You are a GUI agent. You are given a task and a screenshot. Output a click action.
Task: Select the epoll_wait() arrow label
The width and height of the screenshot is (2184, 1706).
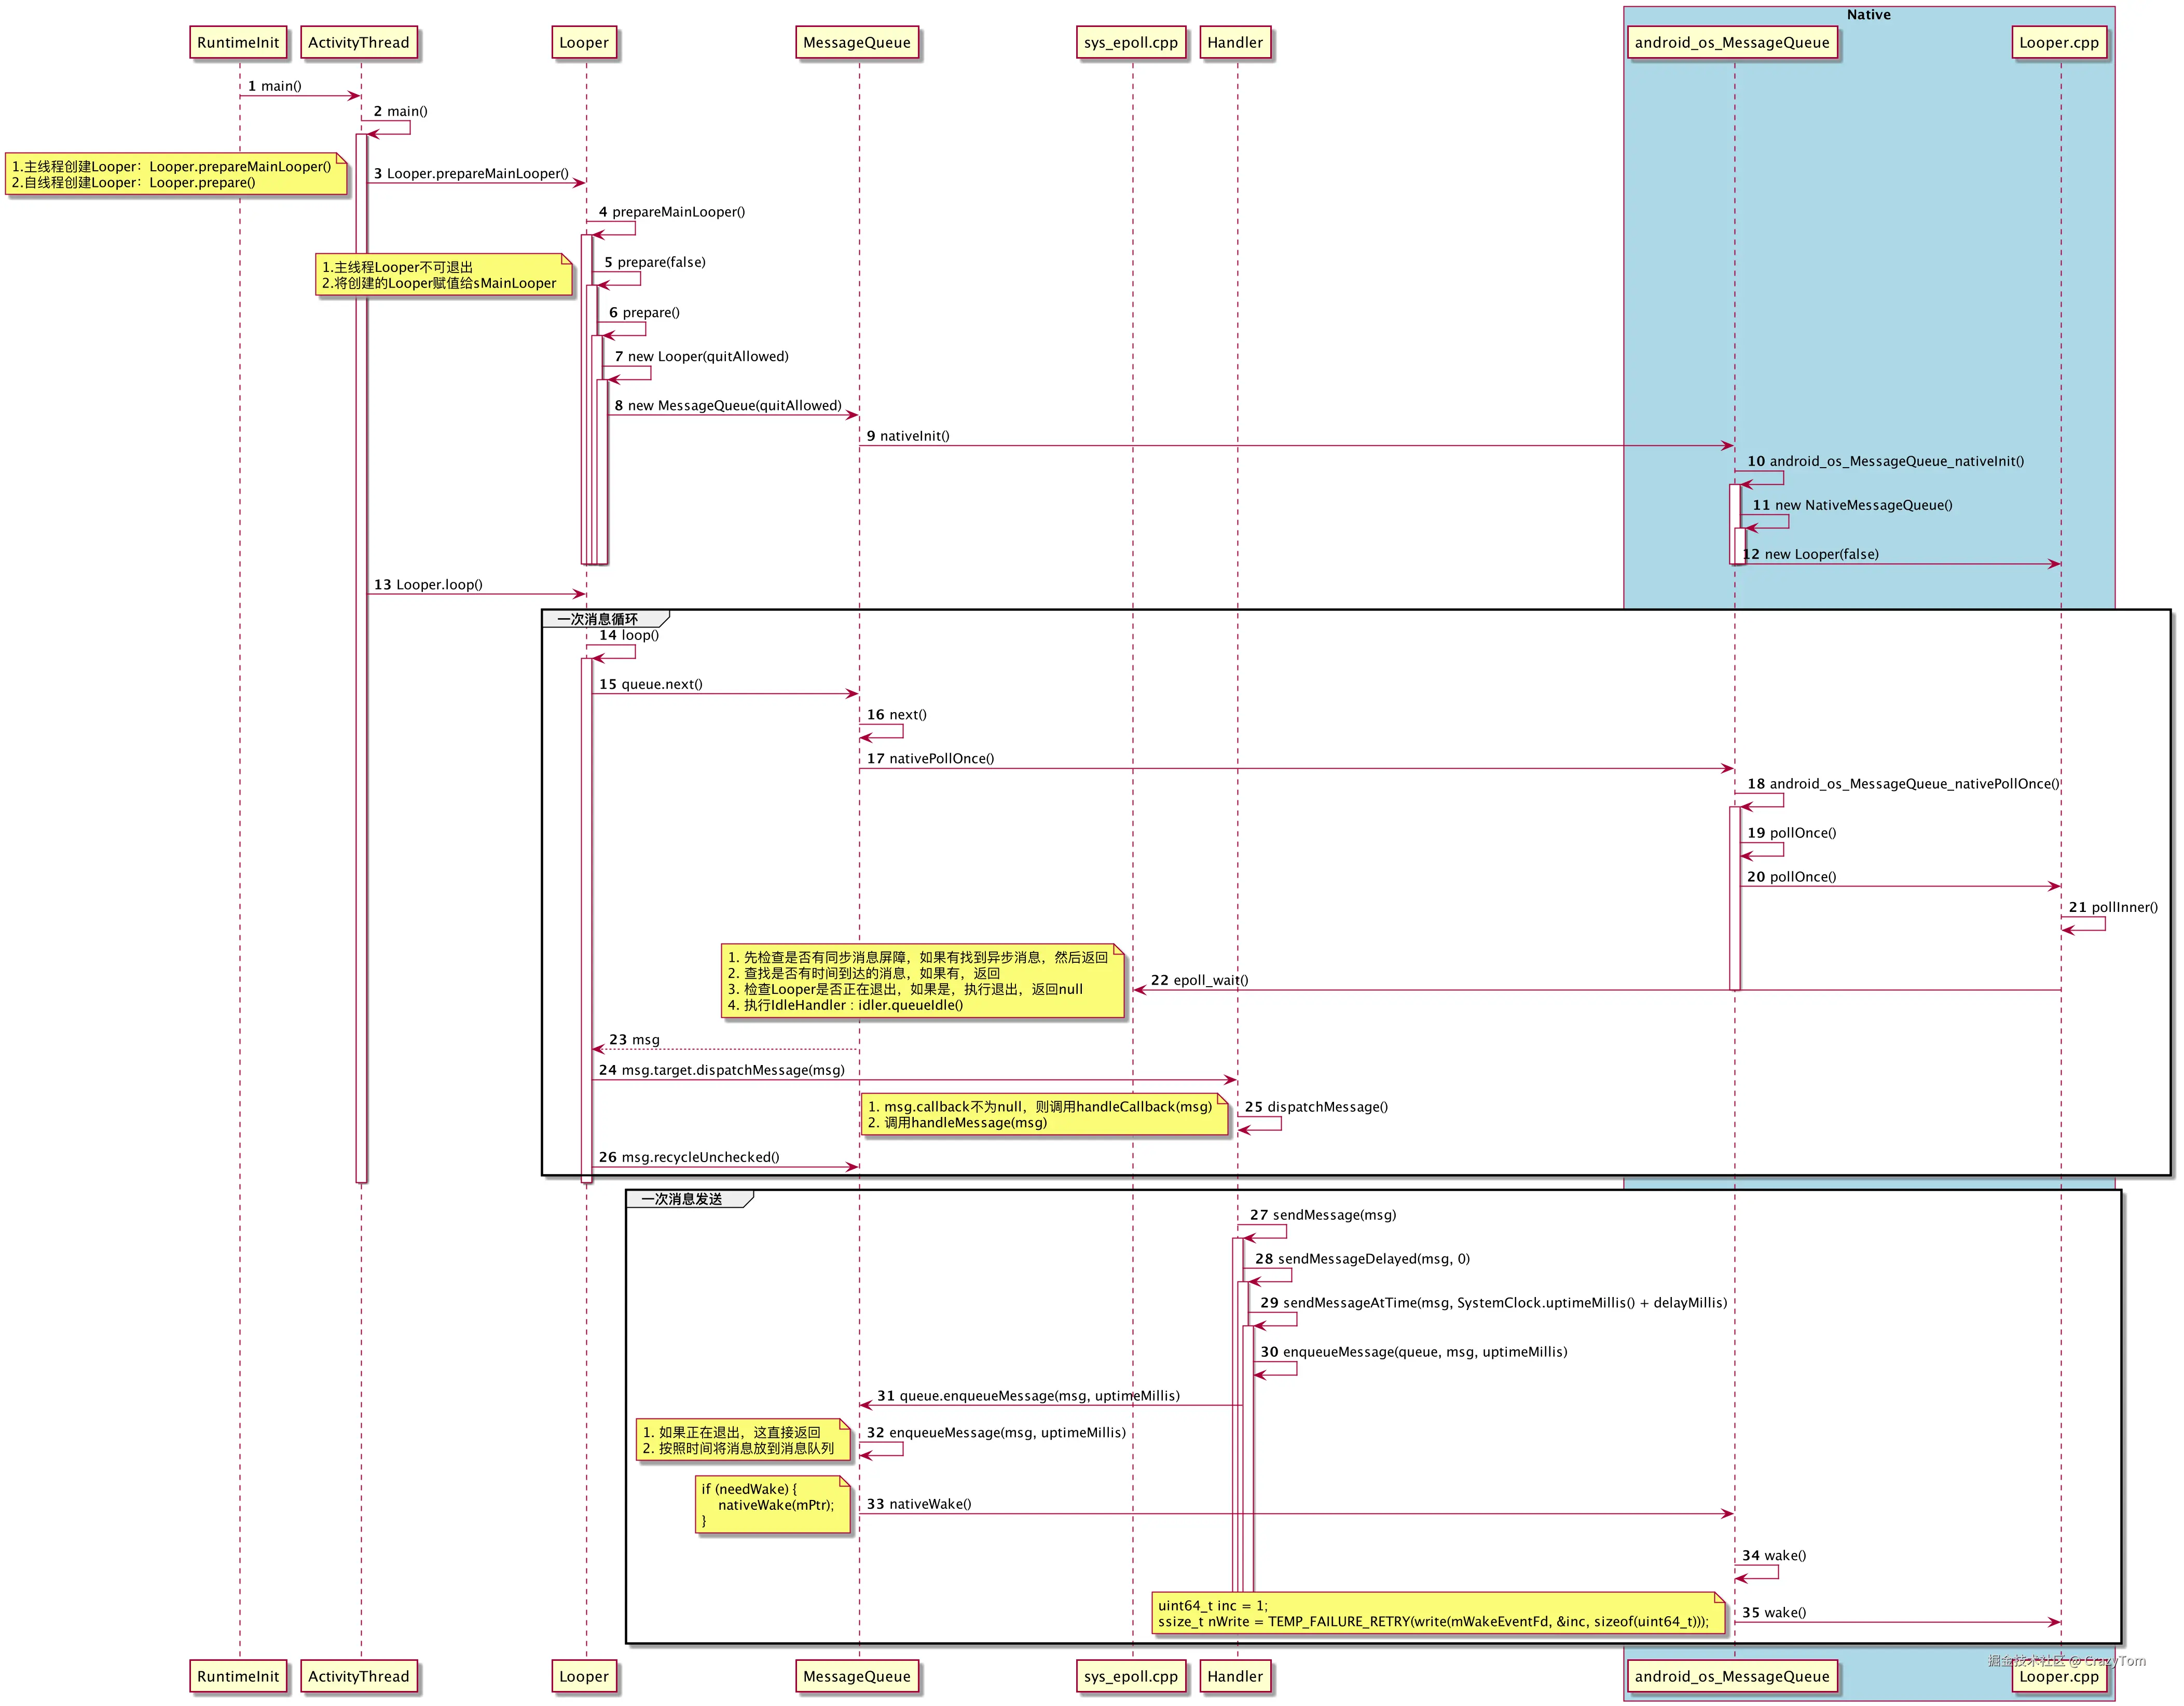1200,980
